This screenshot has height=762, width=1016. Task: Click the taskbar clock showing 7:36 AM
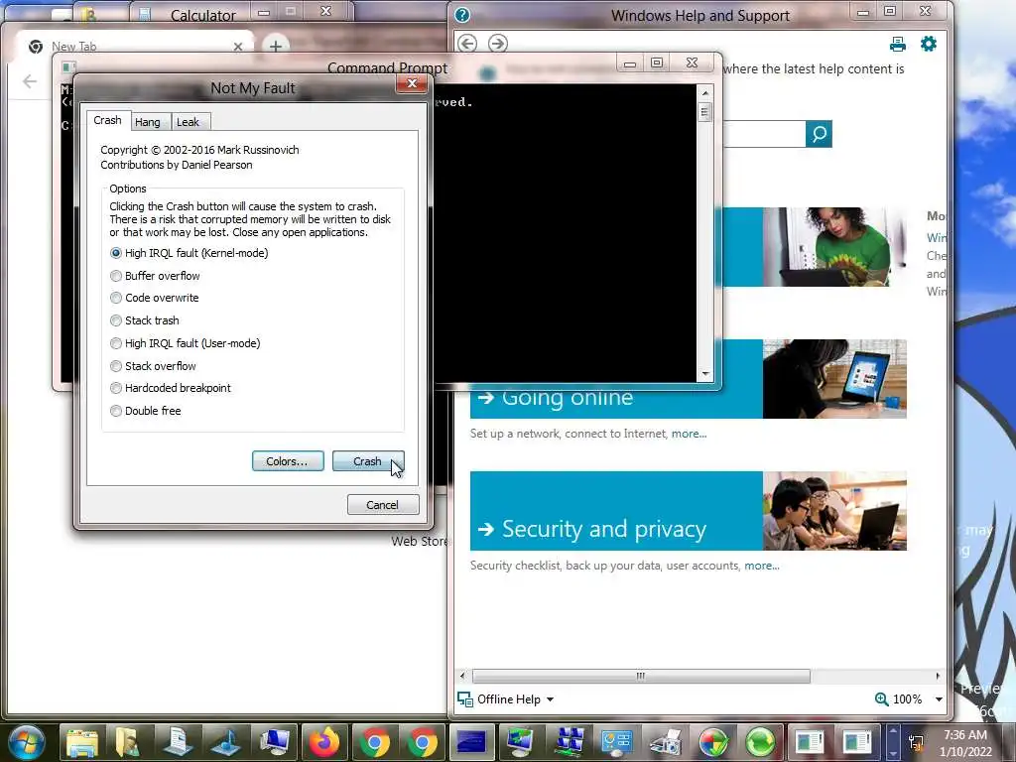pyautogui.click(x=965, y=743)
